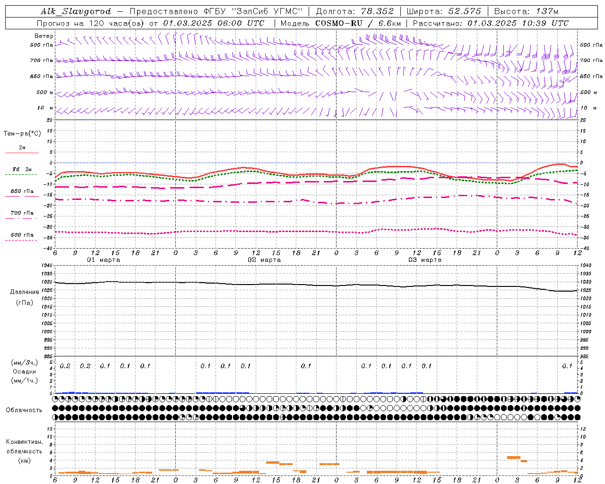Click the 03 марта date label
Viewport: 605px width, 484px height.
point(425,260)
